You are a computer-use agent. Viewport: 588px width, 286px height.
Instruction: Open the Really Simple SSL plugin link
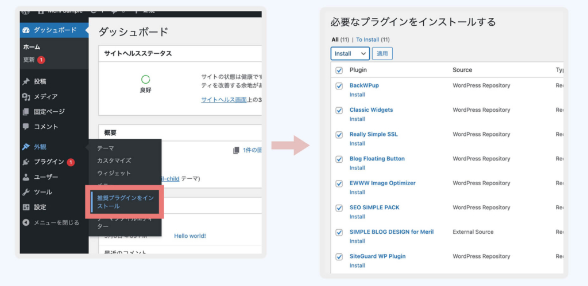pyautogui.click(x=373, y=134)
